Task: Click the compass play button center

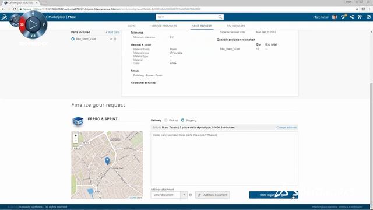Action: pos(33,24)
